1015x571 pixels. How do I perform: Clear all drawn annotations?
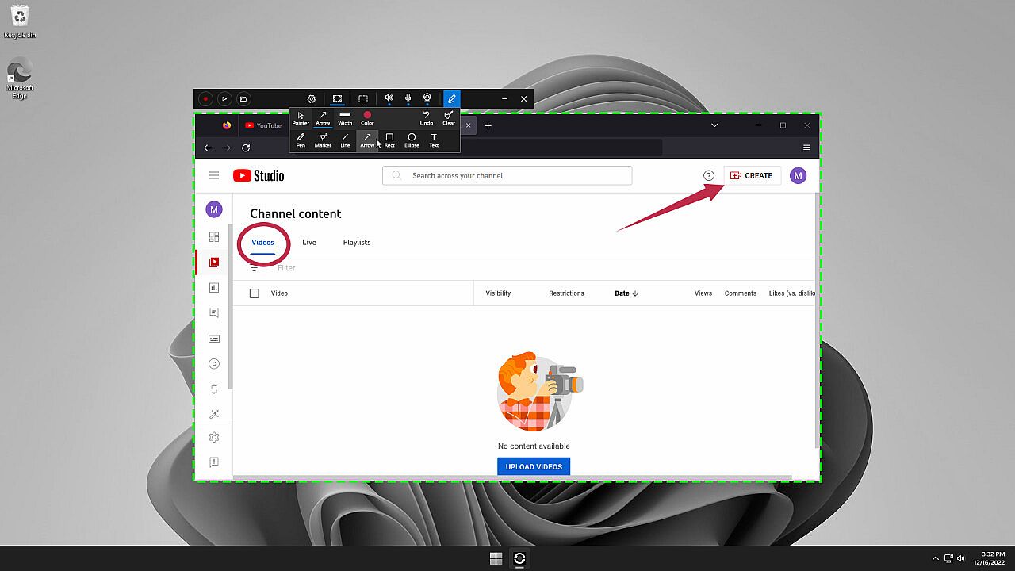pyautogui.click(x=449, y=118)
